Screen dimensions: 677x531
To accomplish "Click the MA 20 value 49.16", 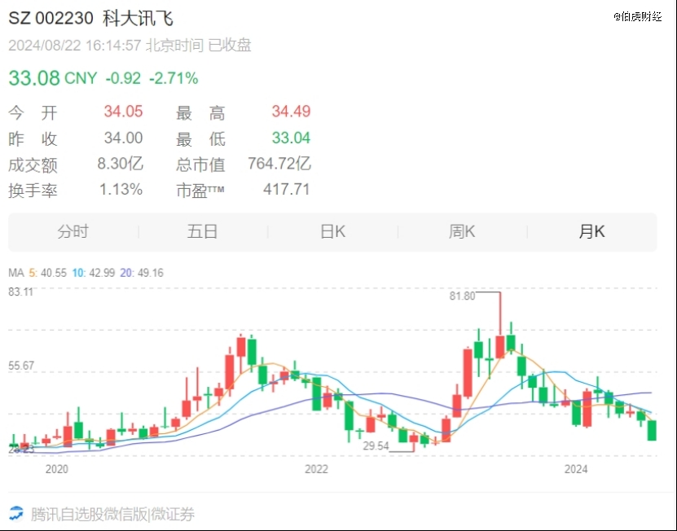I will (150, 273).
